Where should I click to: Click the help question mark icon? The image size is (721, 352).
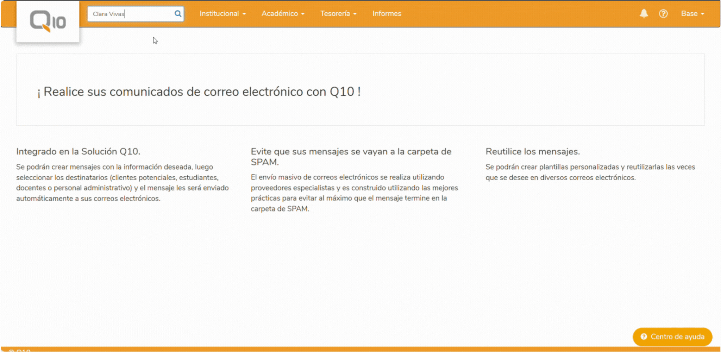663,13
